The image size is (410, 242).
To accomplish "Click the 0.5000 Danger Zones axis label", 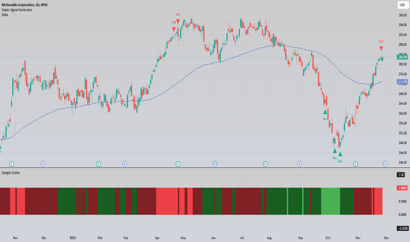I will click(x=403, y=201).
